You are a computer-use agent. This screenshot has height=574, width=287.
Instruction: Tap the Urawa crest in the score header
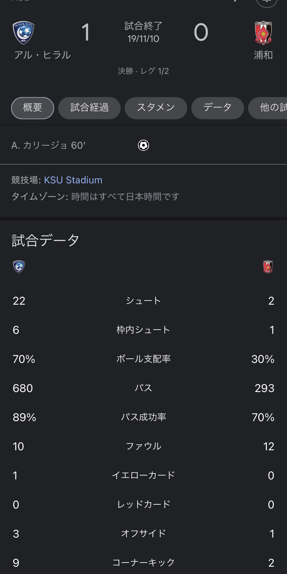pyautogui.click(x=263, y=33)
